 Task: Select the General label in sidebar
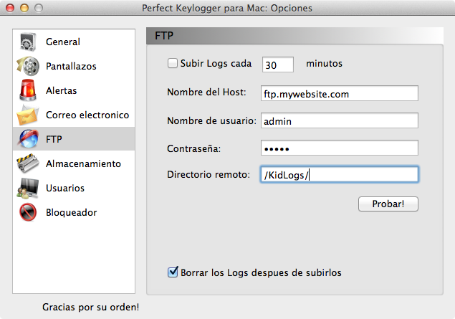[63, 42]
